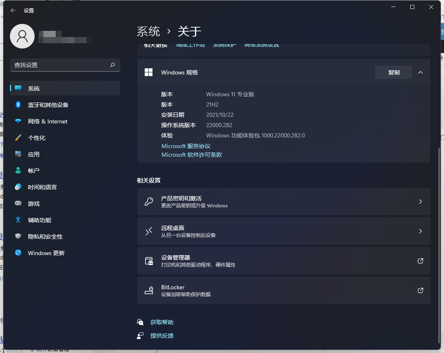Select Windows 功能体验包 1000.22000.282.0 text
This screenshot has height=353, width=444.
[256, 135]
